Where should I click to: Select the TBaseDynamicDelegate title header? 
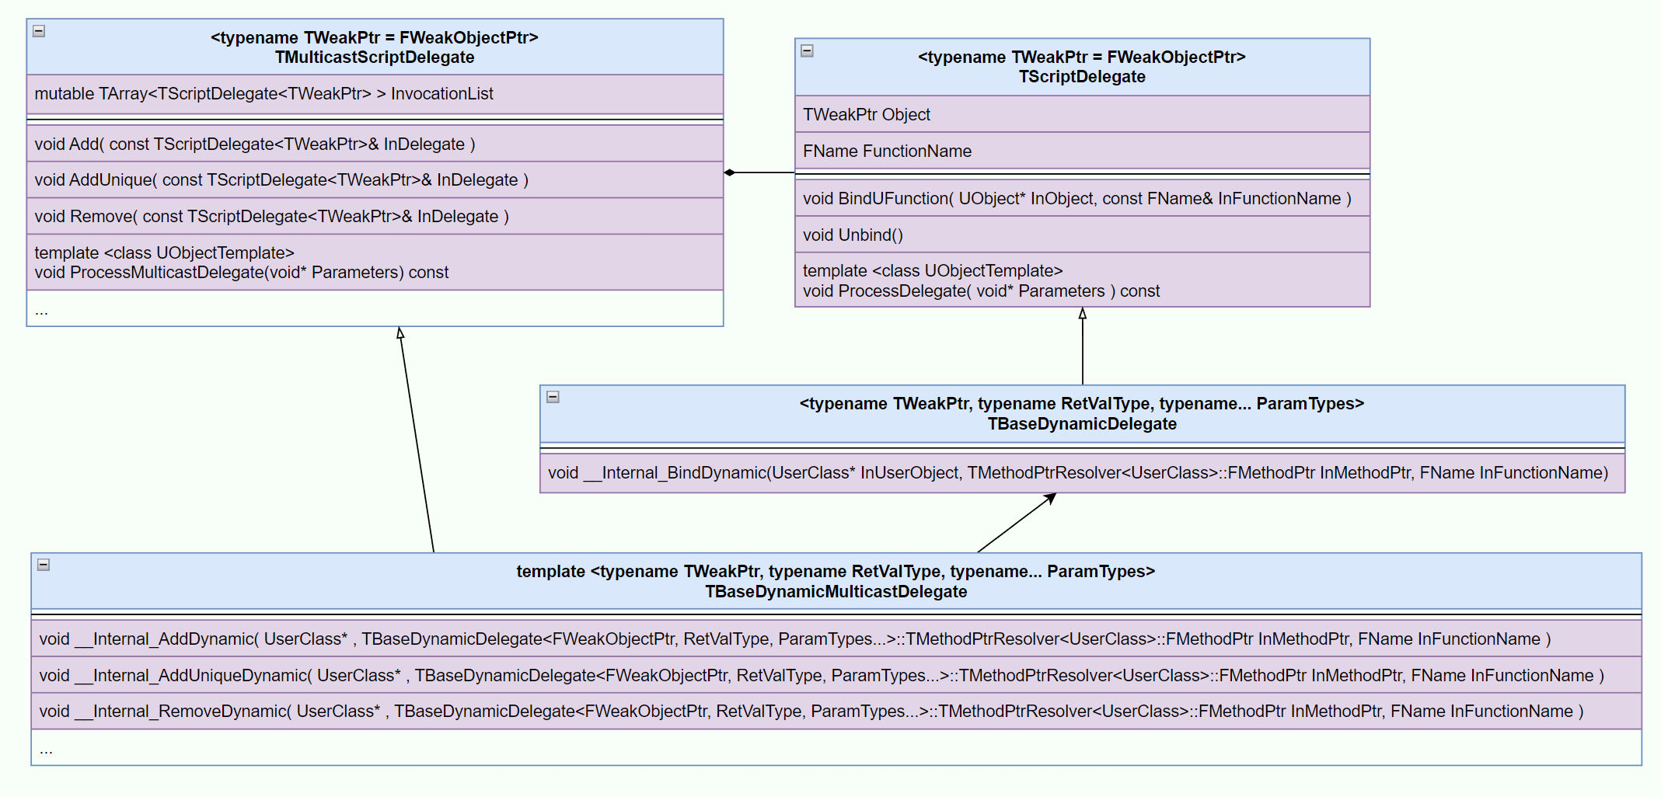click(x=1081, y=414)
